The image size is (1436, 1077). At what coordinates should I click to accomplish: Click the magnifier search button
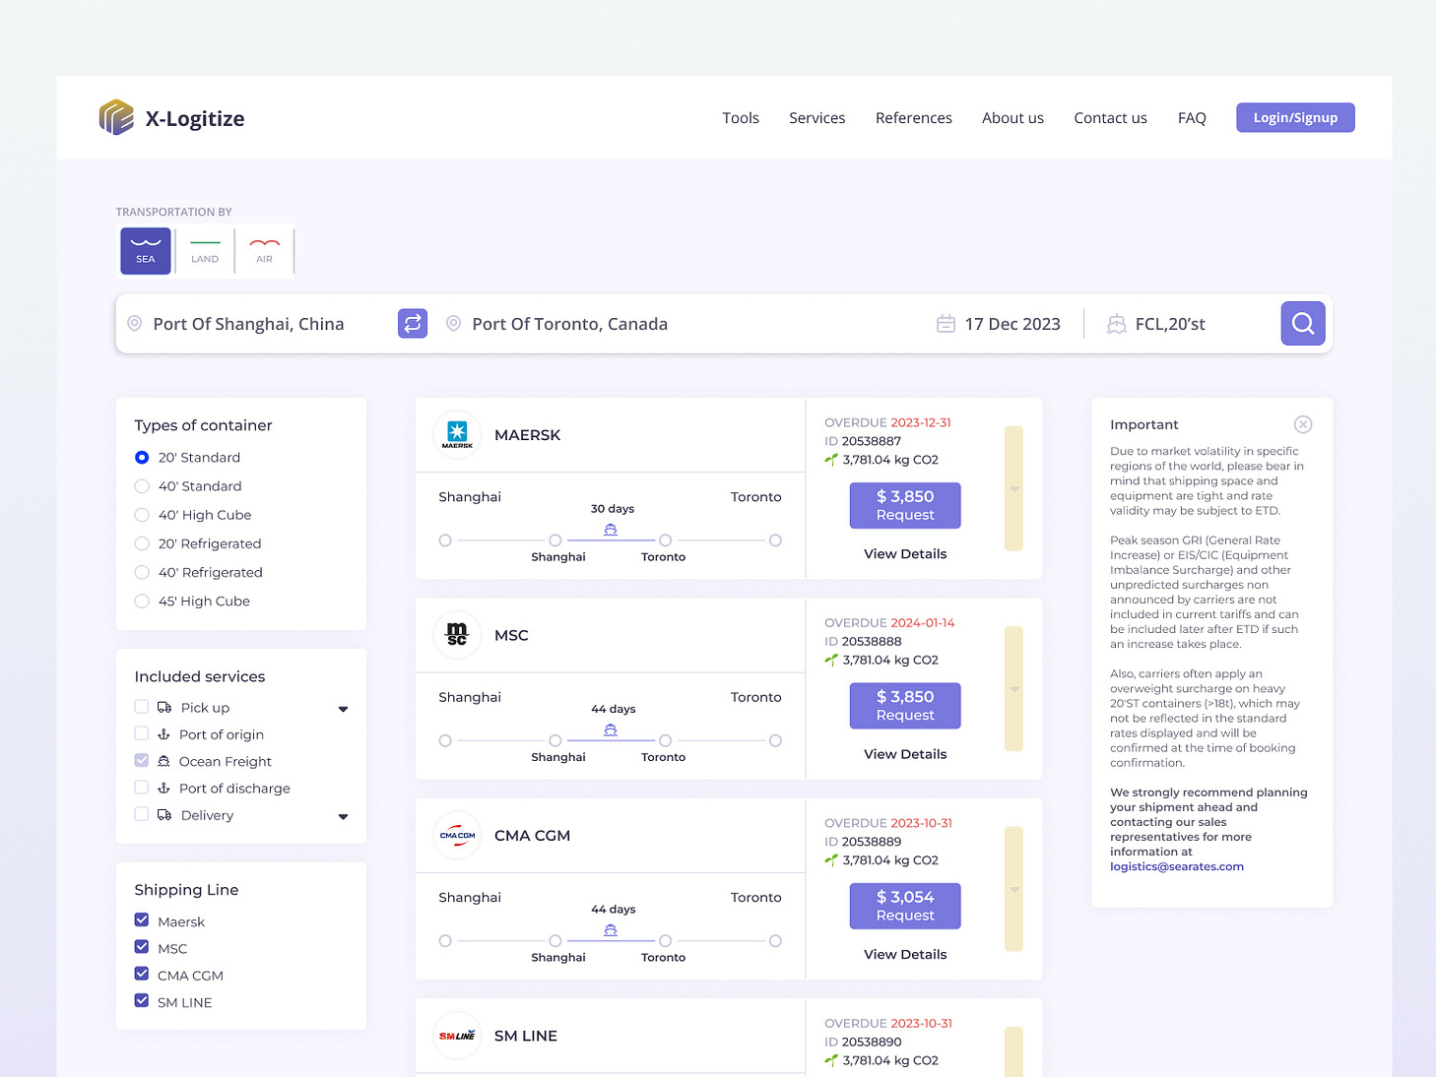1303,323
